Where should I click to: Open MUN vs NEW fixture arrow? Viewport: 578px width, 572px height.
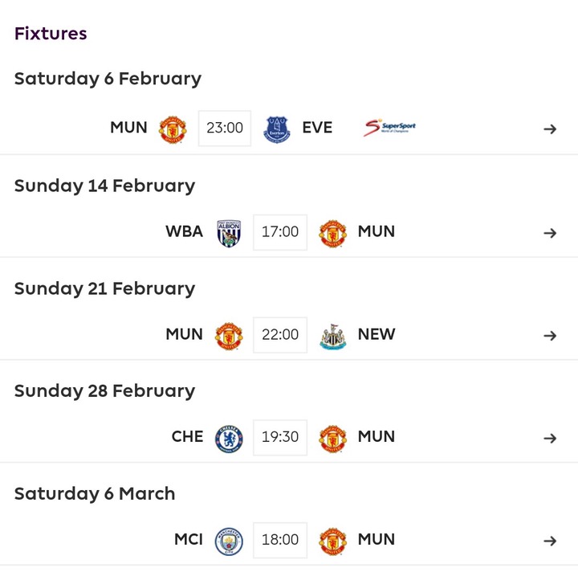click(550, 336)
